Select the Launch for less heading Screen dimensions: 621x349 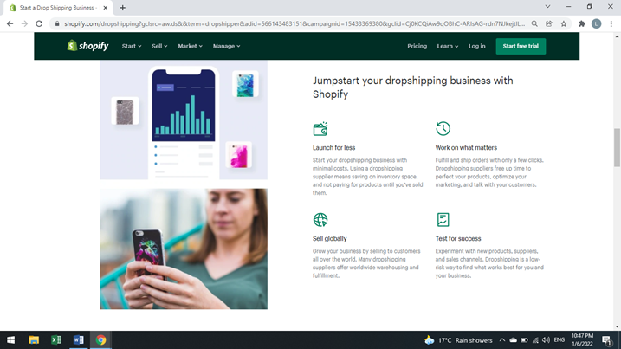coord(333,148)
